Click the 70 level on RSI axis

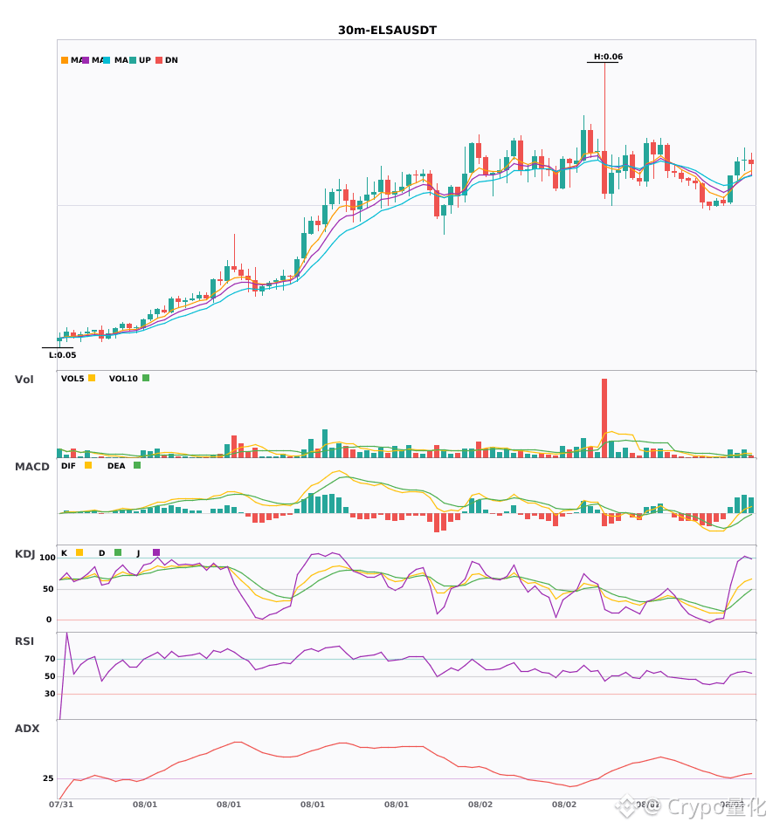click(50, 659)
